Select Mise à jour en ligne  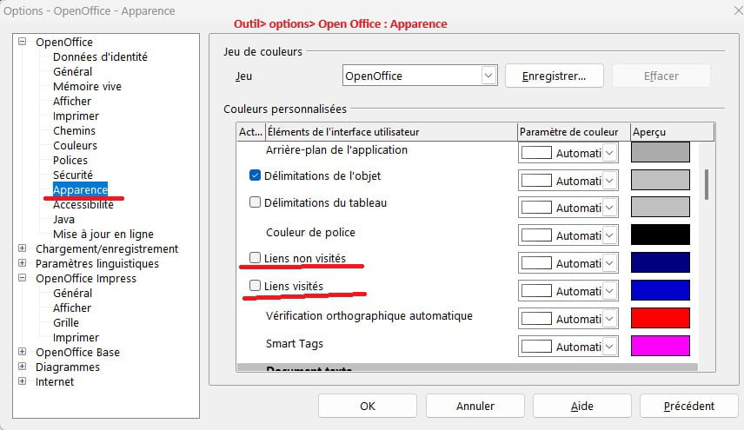[x=103, y=234]
